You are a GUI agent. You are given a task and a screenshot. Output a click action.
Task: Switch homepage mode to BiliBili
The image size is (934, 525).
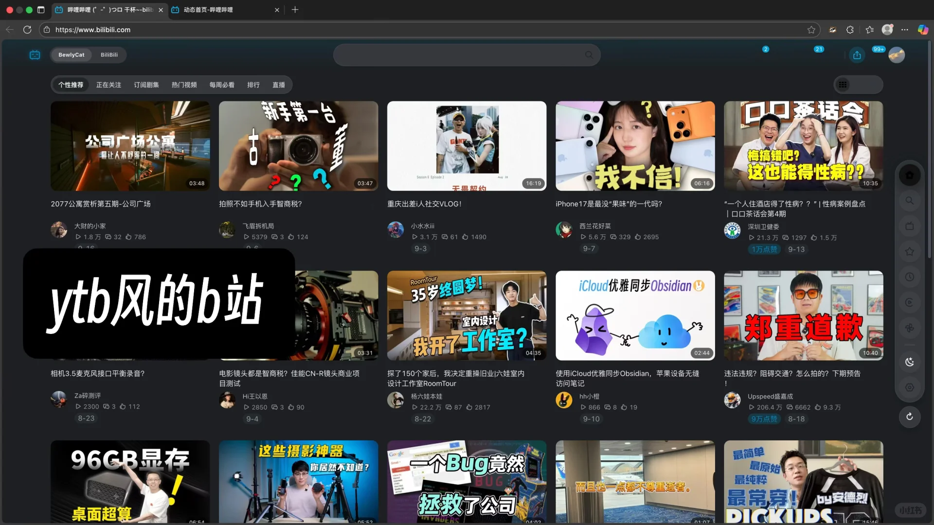[x=109, y=55]
